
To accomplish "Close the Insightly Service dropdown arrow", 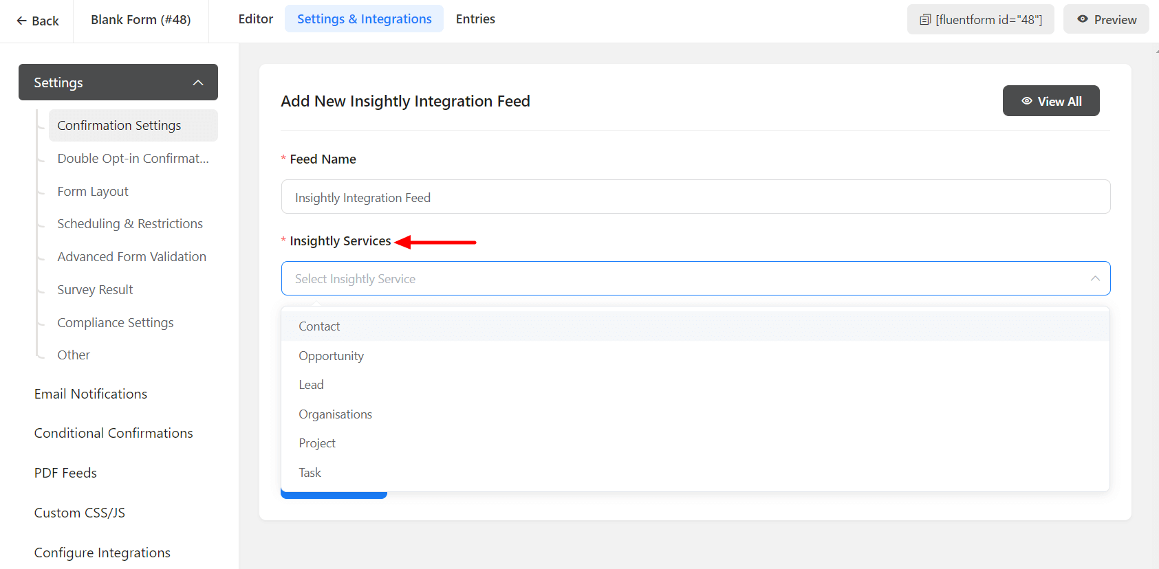I will [1094, 278].
